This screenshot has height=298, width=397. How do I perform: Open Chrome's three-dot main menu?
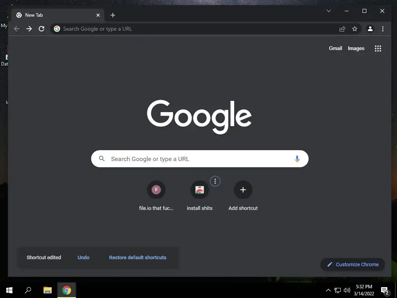[x=383, y=29]
